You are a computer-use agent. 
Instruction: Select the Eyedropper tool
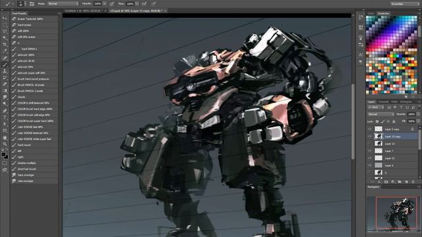[5, 51]
